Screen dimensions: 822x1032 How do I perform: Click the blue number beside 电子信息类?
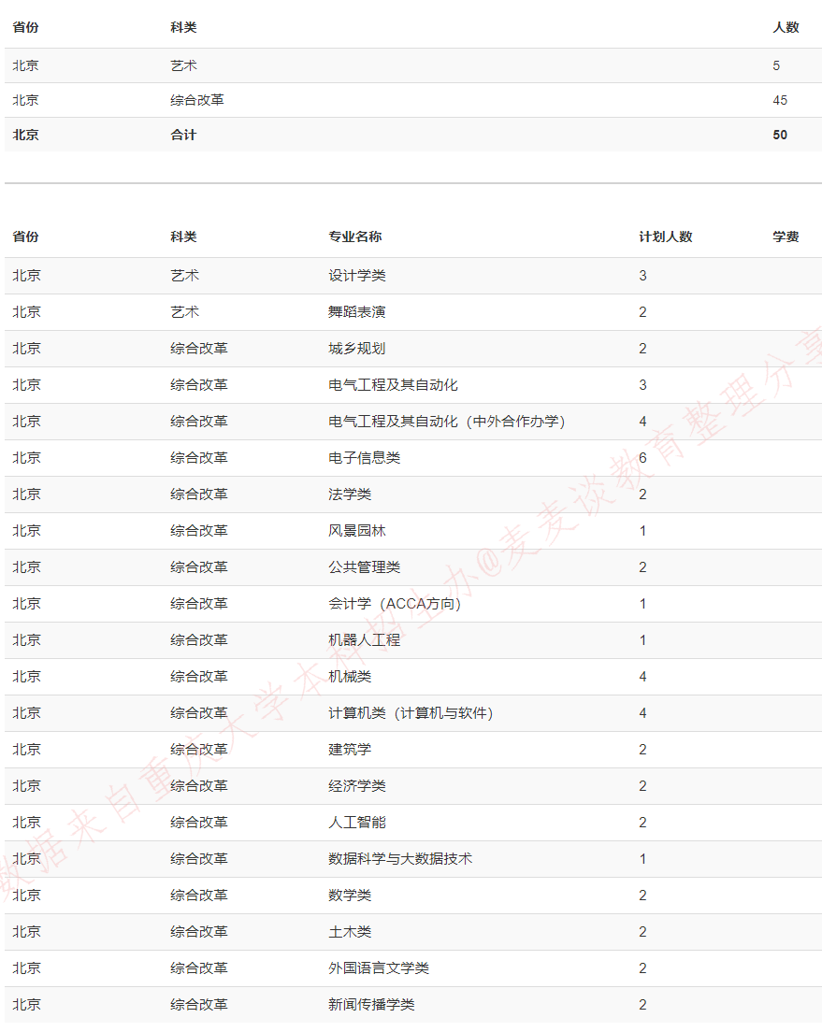click(642, 458)
